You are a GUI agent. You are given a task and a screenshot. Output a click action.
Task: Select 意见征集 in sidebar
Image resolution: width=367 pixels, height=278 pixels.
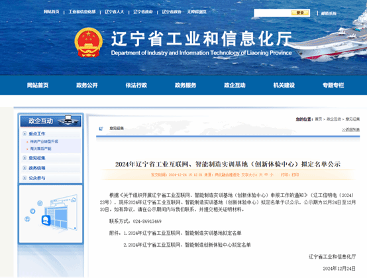(x=36, y=158)
